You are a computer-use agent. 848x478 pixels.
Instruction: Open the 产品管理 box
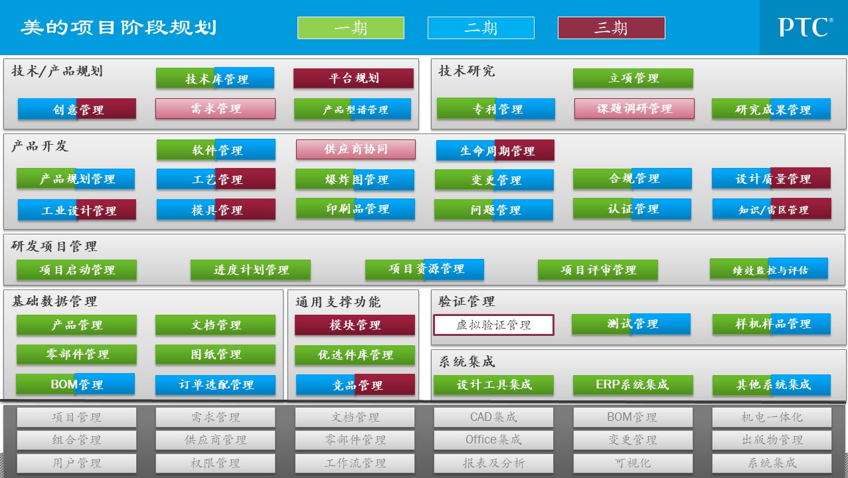(x=76, y=325)
